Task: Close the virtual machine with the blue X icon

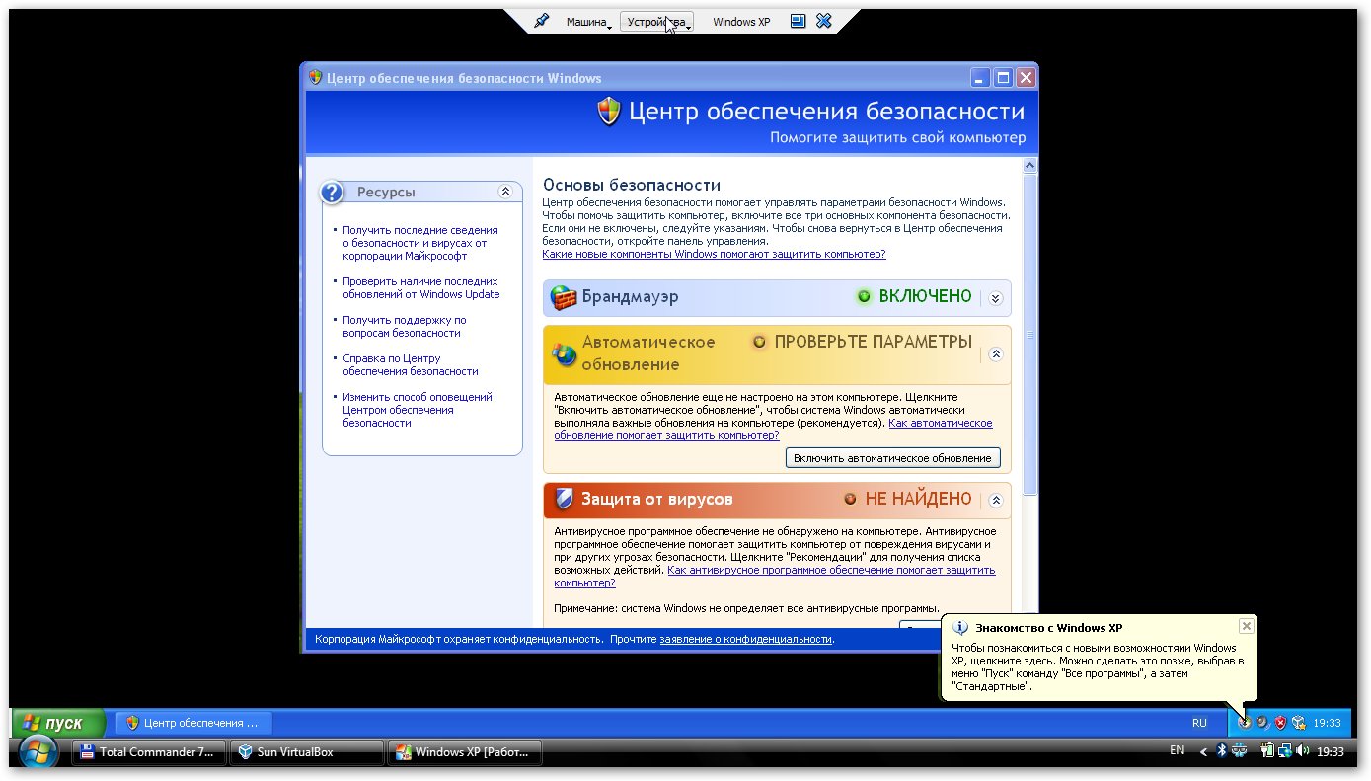Action: click(824, 21)
